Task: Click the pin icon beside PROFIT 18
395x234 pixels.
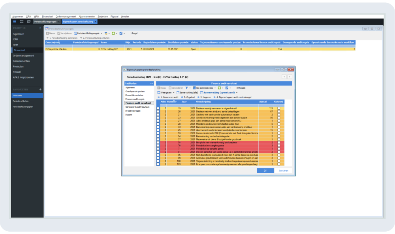Action: (x=40, y=28)
